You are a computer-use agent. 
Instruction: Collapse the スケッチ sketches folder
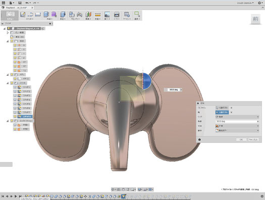(x=8, y=83)
